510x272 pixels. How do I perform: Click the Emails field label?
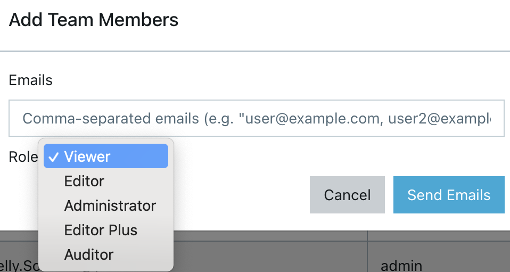30,80
